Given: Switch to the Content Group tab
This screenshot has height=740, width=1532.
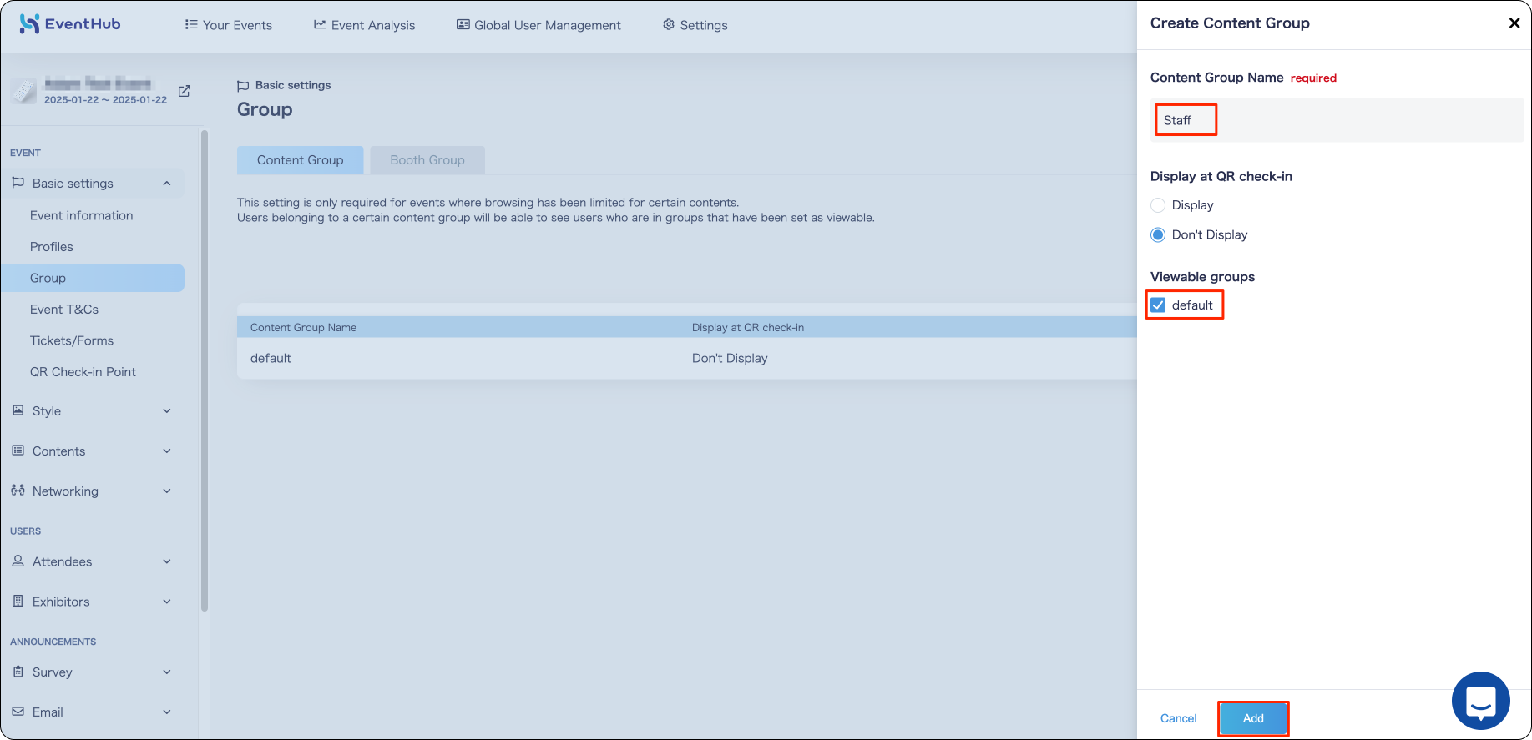Looking at the screenshot, I should (301, 160).
